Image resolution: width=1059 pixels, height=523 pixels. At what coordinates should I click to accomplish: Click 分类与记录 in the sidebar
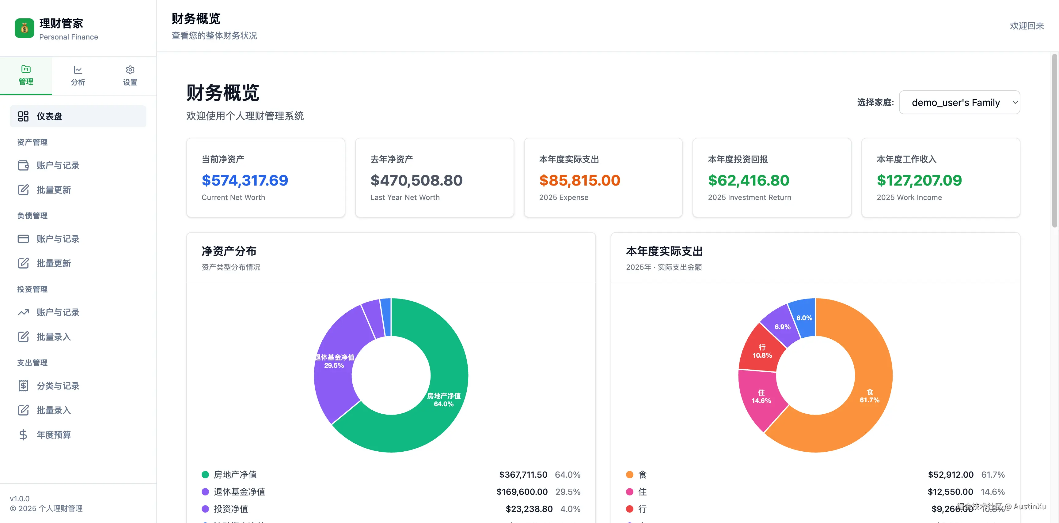pos(57,386)
